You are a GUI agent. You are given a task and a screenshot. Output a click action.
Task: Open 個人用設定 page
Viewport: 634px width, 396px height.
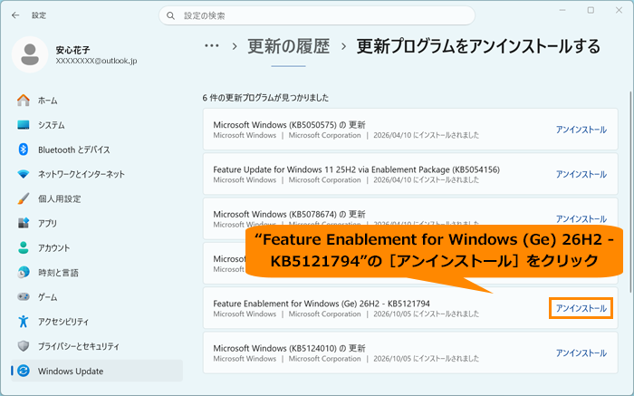click(x=97, y=198)
